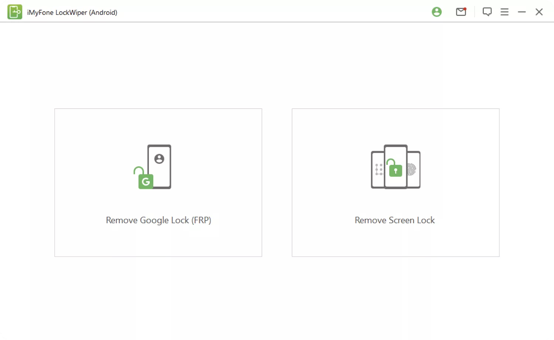
Task: Open the hamburger menu
Action: pos(505,12)
